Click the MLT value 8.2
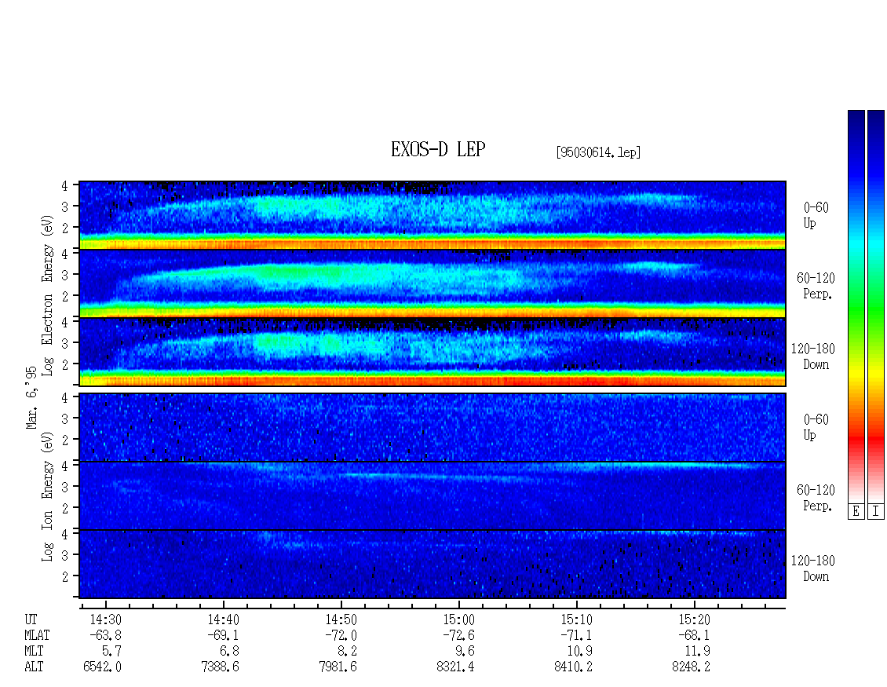Screen dimensions: 887x687 (x=347, y=652)
